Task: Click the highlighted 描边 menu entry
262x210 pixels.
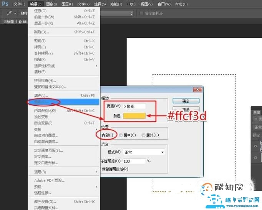Action: click(64, 102)
